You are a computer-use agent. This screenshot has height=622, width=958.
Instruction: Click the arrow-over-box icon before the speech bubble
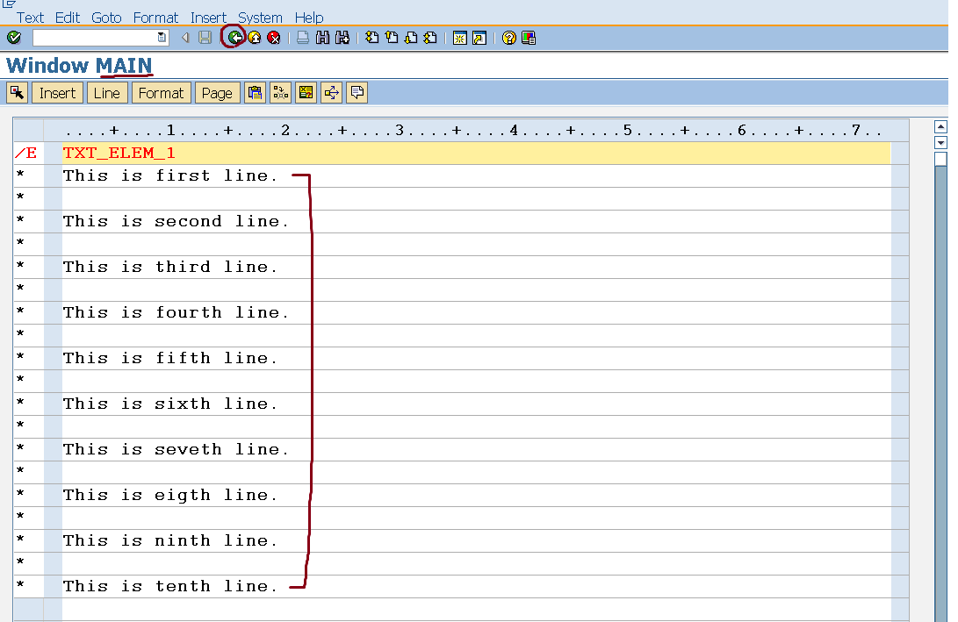pyautogui.click(x=332, y=93)
